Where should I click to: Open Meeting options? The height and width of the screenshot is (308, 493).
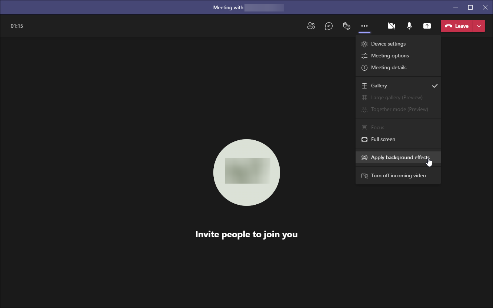click(390, 56)
